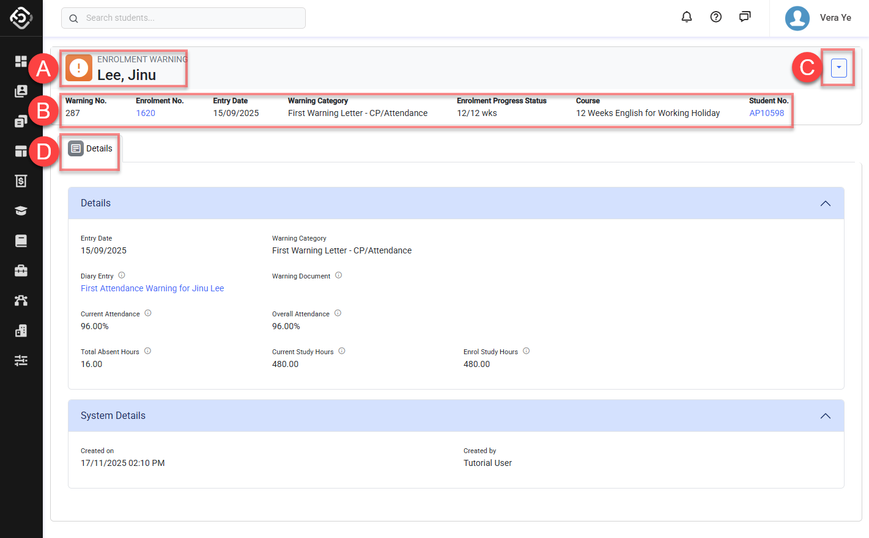Open the help question mark icon
869x538 pixels.
(716, 17)
